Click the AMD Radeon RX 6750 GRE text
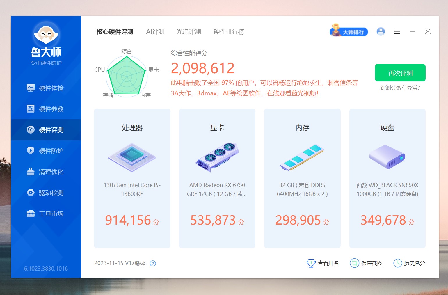The image size is (448, 295). coord(217,189)
